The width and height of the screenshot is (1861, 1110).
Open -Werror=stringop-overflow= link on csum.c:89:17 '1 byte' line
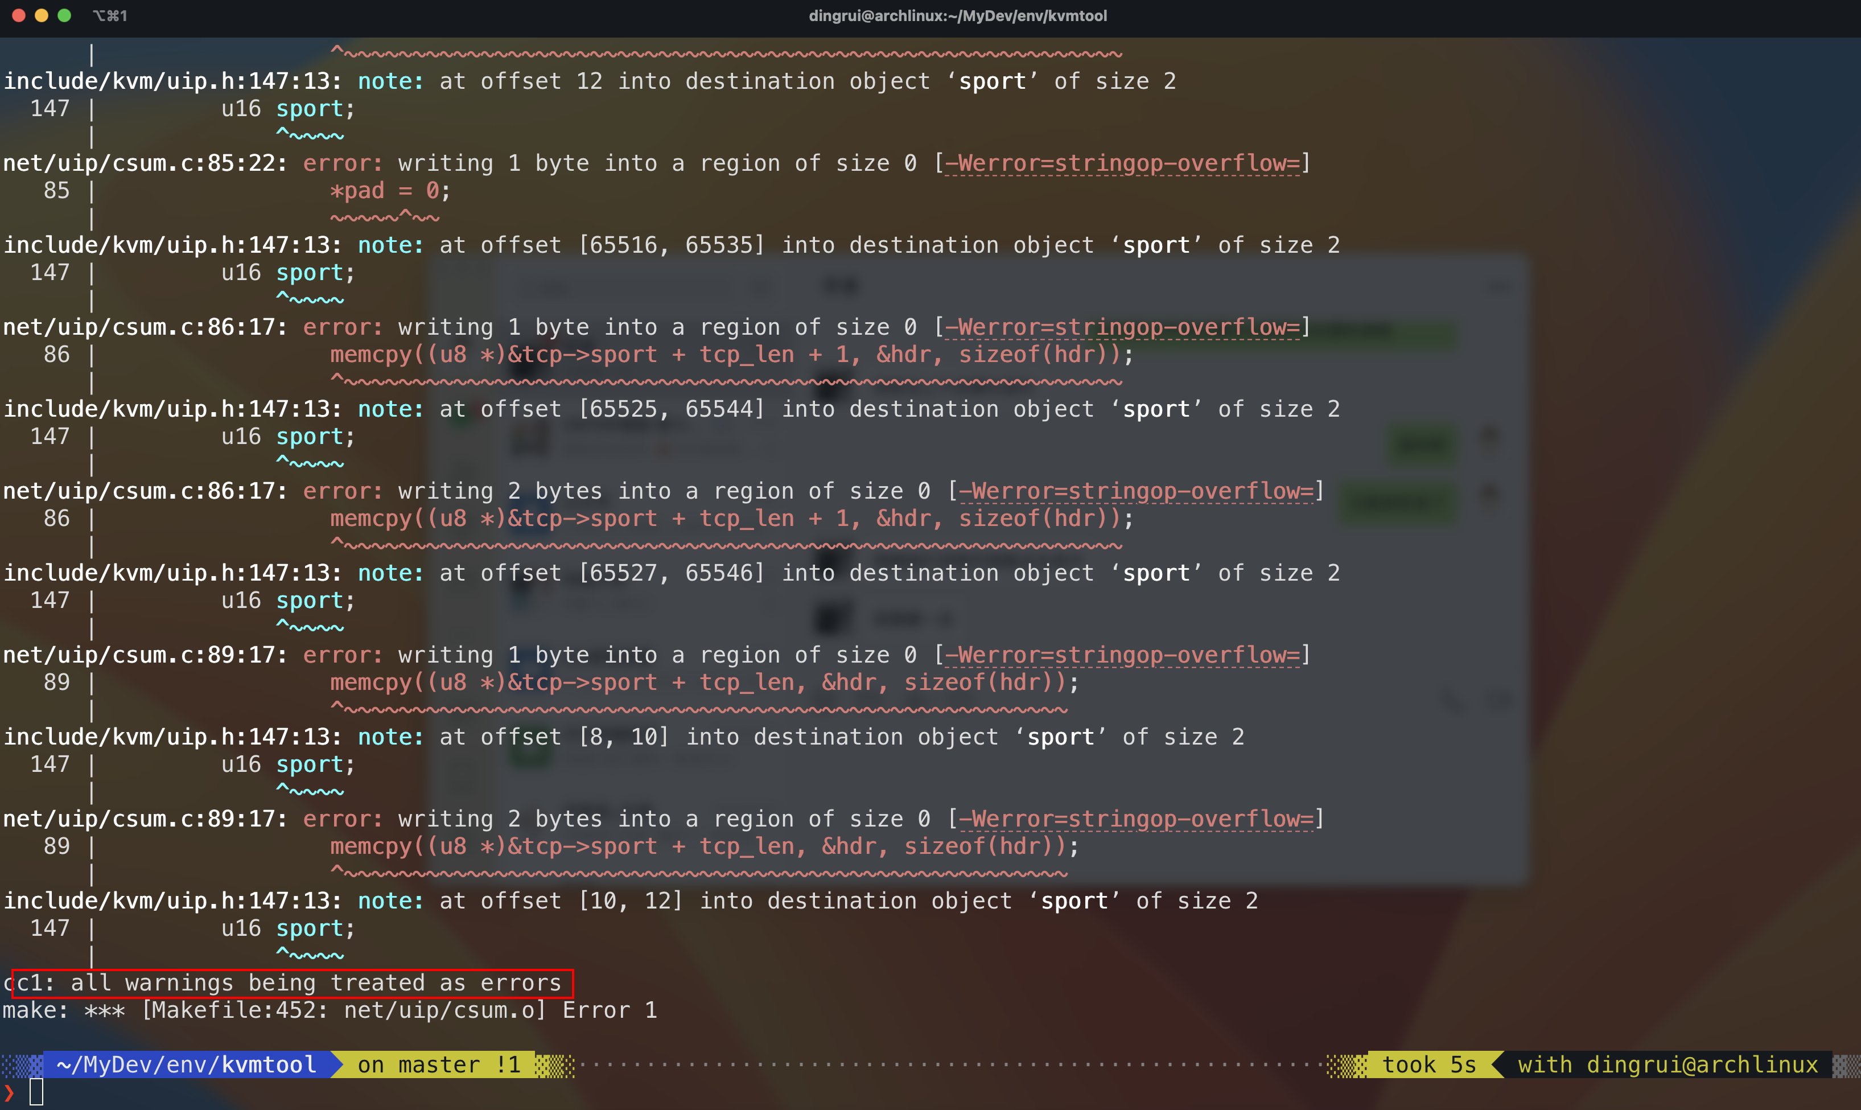[1122, 655]
